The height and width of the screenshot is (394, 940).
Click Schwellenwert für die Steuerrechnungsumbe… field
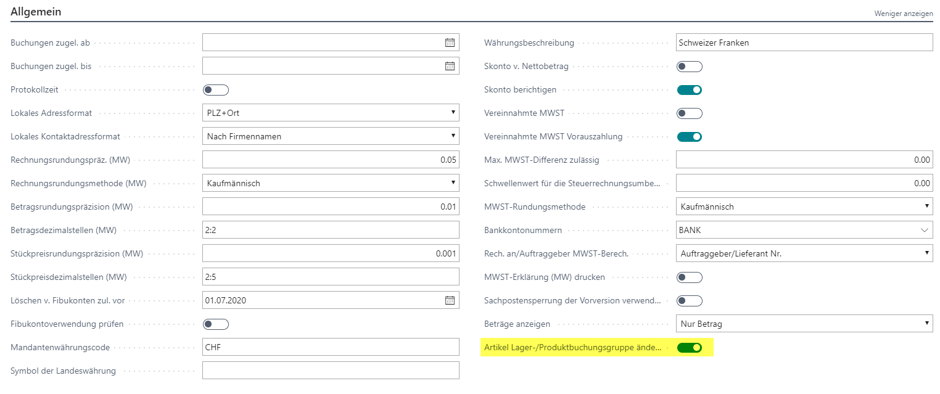pyautogui.click(x=804, y=183)
